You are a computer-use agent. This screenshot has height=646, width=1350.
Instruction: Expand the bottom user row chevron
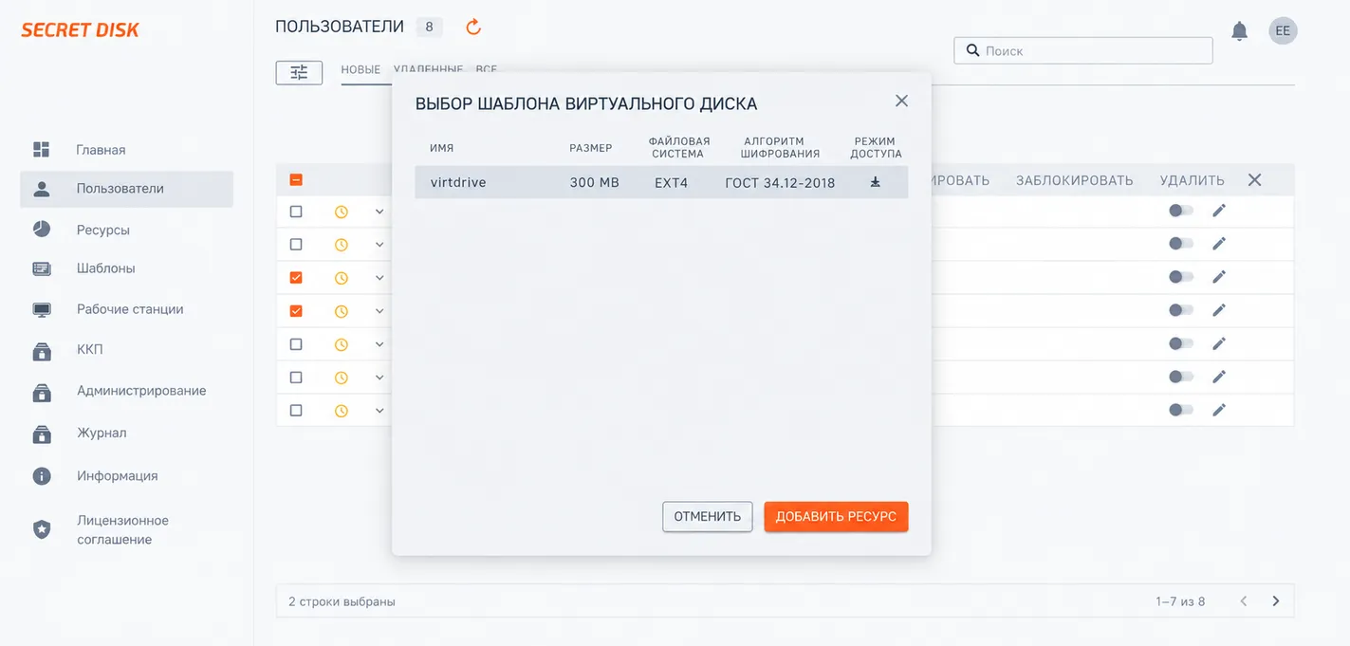[379, 411]
